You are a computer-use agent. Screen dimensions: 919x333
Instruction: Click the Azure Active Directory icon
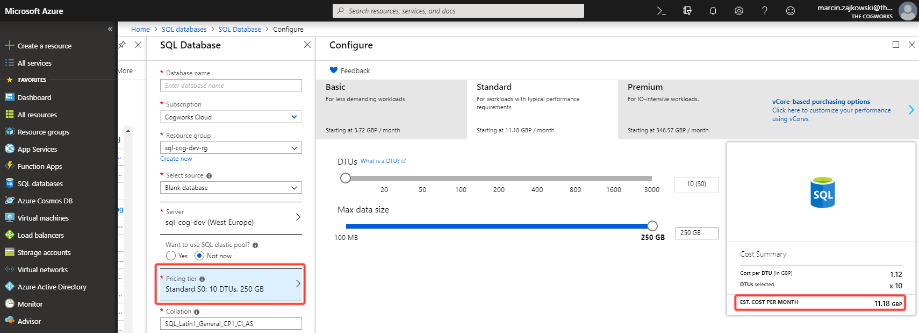(9, 287)
